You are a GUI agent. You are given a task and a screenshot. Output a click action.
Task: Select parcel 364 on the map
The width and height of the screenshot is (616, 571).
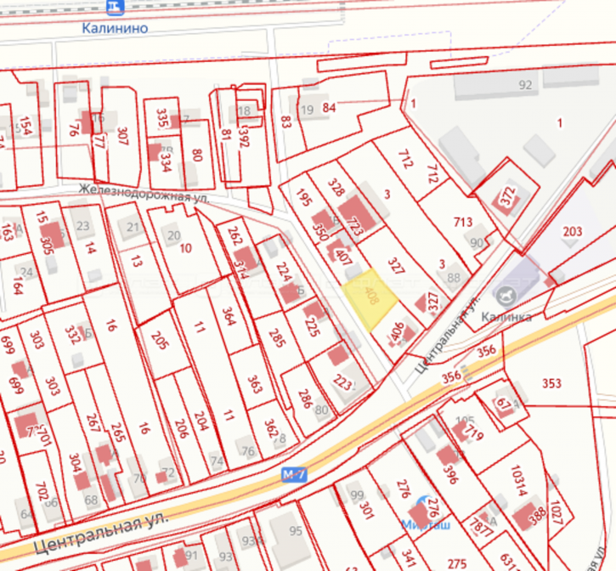pos(228,317)
